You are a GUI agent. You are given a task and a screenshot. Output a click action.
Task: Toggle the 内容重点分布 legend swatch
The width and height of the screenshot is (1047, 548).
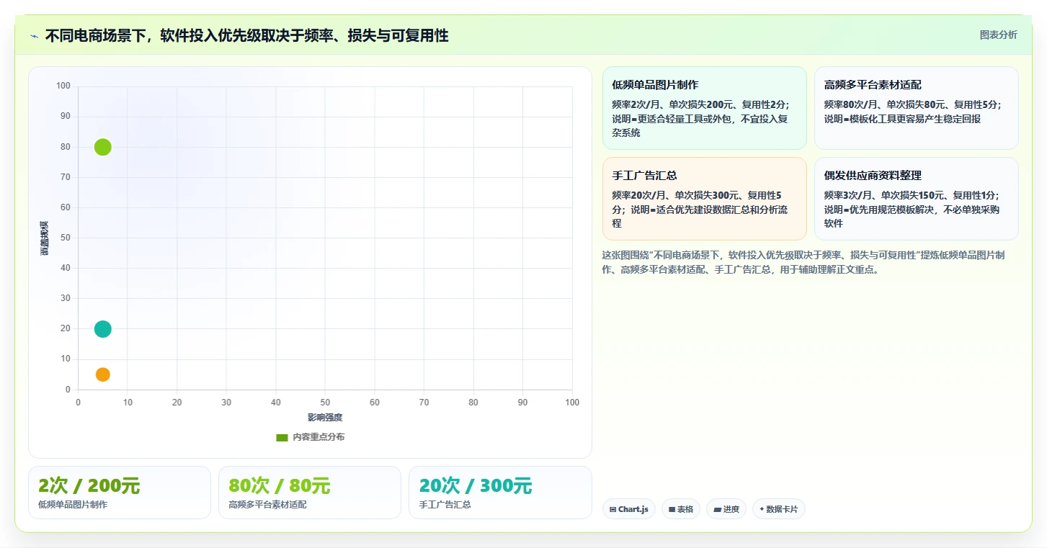pos(282,437)
